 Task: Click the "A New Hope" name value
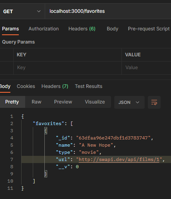(96, 145)
